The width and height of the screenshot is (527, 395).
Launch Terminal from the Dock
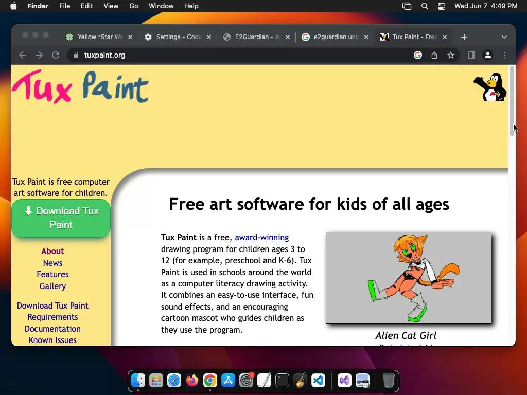tap(283, 381)
